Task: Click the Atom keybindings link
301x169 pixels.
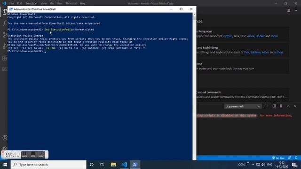Action: (x=265, y=52)
